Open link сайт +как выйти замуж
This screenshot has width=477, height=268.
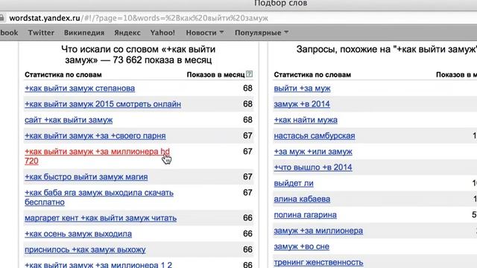69,120
